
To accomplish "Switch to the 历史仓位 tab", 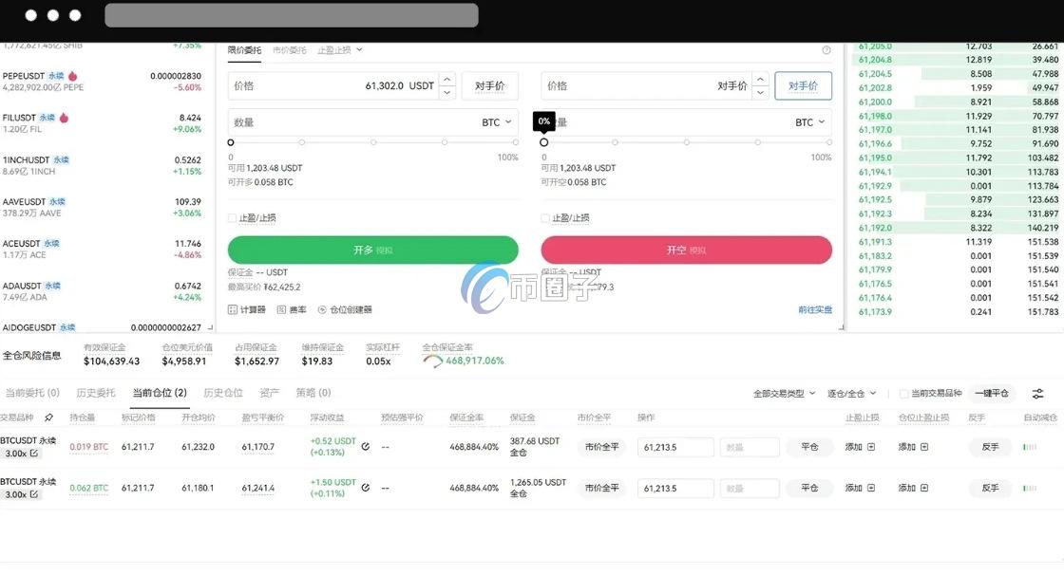I will pos(221,392).
